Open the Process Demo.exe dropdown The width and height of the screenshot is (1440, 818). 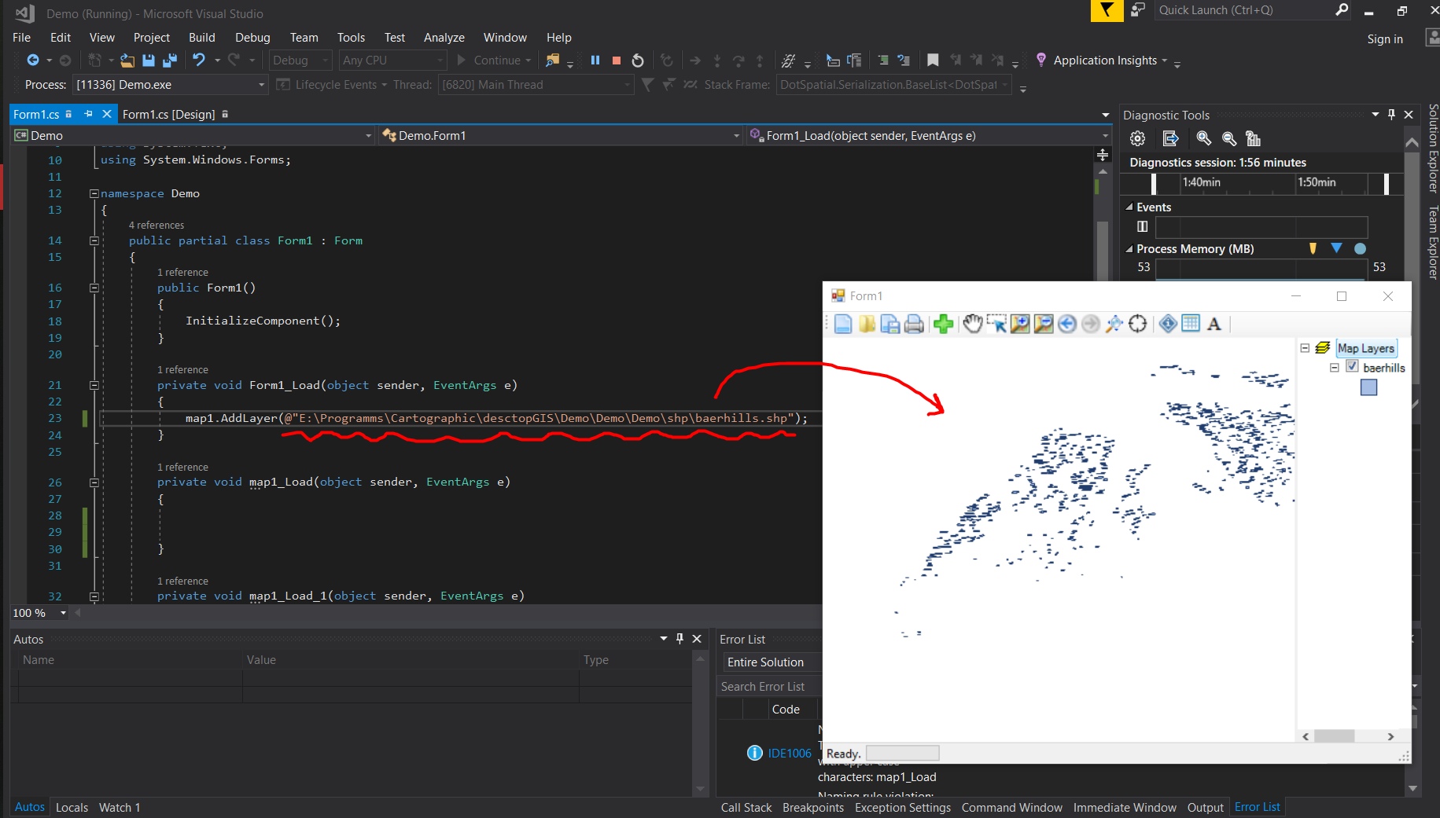click(x=261, y=85)
